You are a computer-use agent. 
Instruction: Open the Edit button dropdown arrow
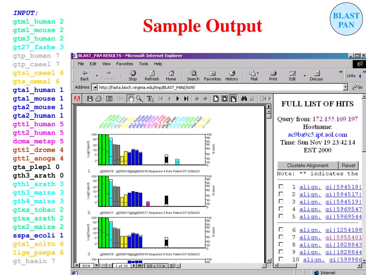(305, 76)
